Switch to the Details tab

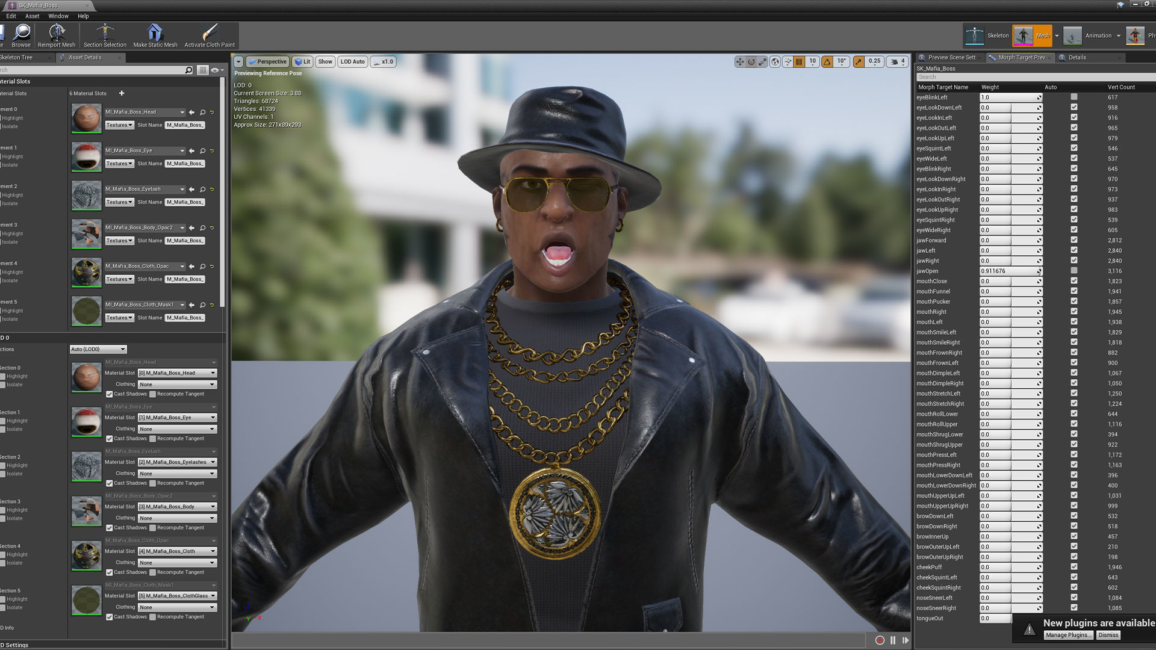tap(1077, 58)
